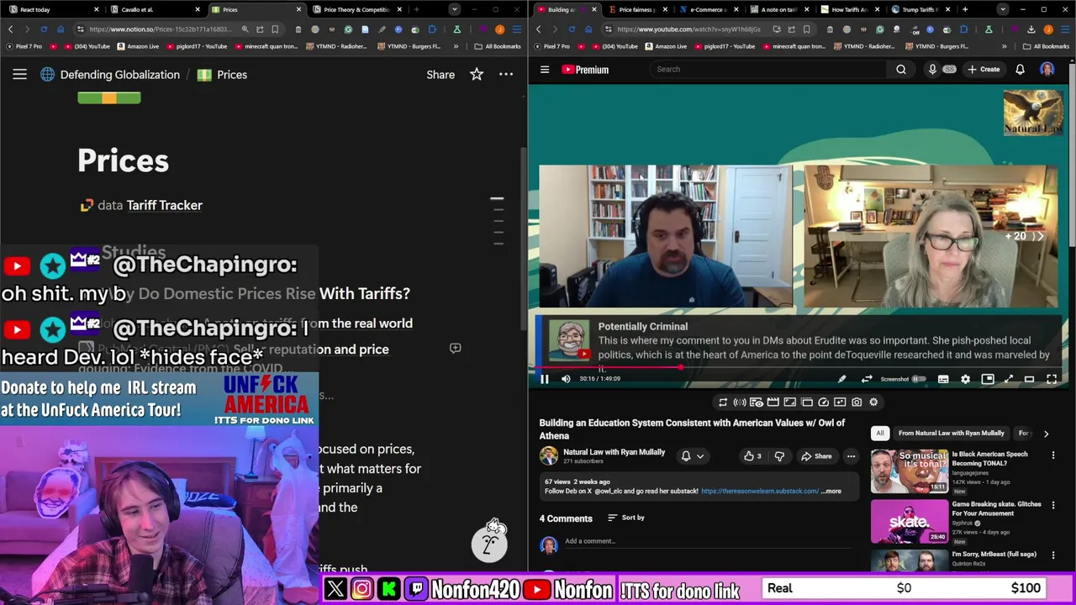The width and height of the screenshot is (1076, 605).
Task: Share the YouTube video
Action: (x=816, y=456)
